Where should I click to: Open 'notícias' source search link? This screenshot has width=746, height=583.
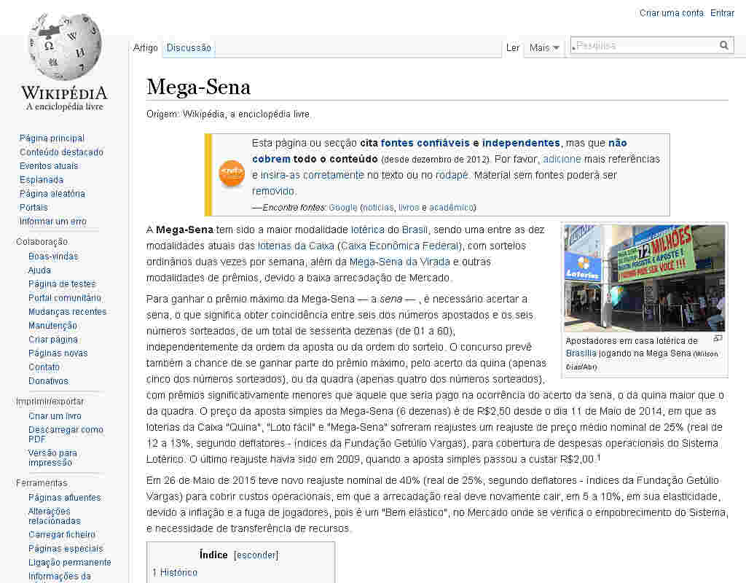point(378,208)
